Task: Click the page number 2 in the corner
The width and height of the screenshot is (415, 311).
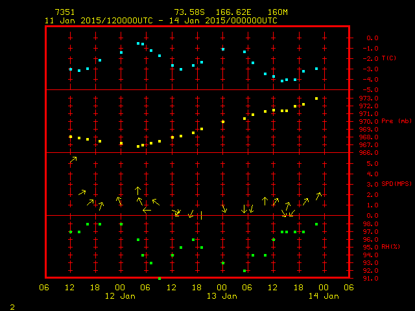Action: point(12,305)
